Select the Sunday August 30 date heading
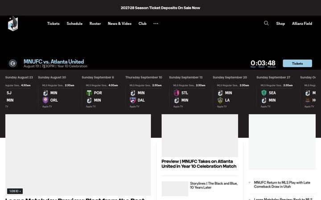 [x=52, y=77]
